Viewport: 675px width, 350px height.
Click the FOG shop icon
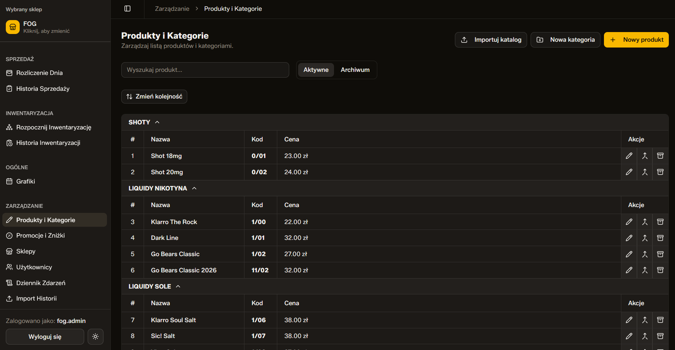pos(13,27)
